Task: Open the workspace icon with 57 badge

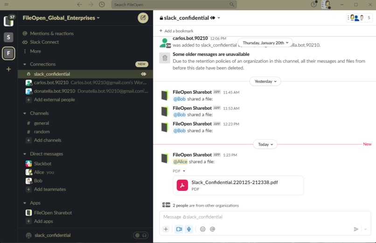Action: [x=9, y=21]
